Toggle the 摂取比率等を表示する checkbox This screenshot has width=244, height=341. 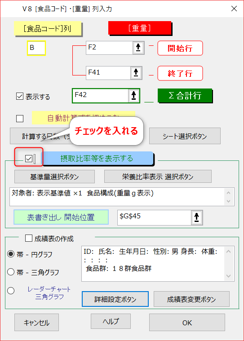pos(29,159)
